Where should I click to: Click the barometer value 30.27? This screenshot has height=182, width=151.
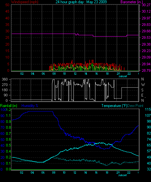point(146,5)
